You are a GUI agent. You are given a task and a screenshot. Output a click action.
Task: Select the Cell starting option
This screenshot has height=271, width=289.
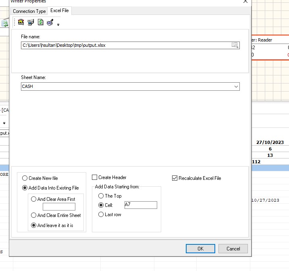106,205
